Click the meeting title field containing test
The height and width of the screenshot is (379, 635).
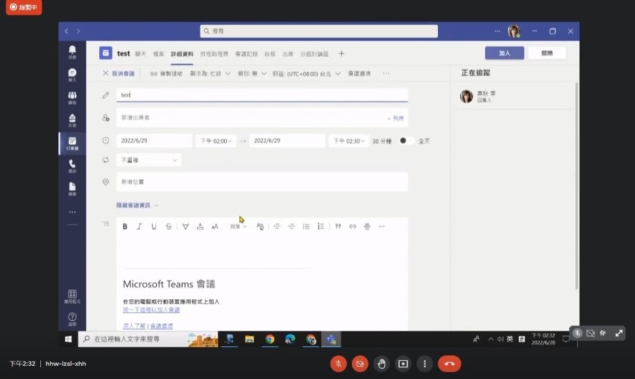coord(262,94)
